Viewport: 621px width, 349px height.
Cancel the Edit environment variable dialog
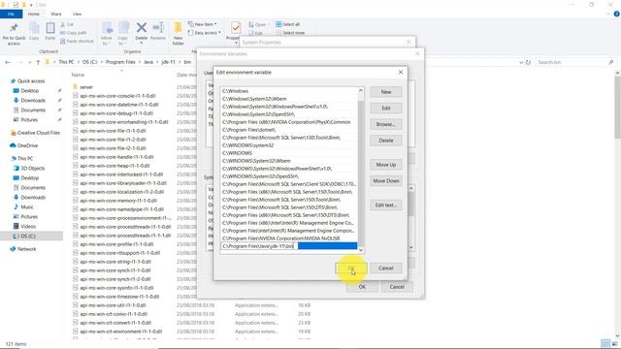386,269
